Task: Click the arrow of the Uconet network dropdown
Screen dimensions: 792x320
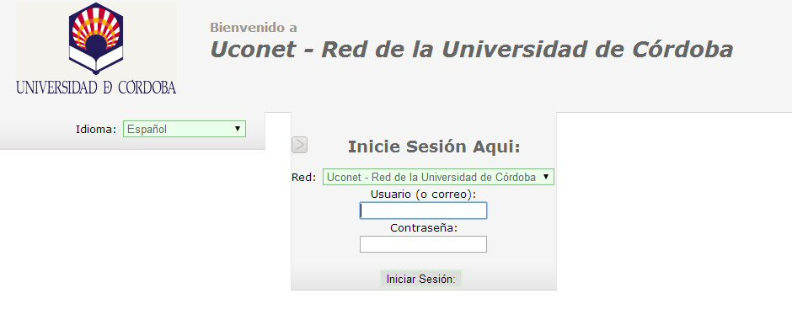Action: click(545, 177)
